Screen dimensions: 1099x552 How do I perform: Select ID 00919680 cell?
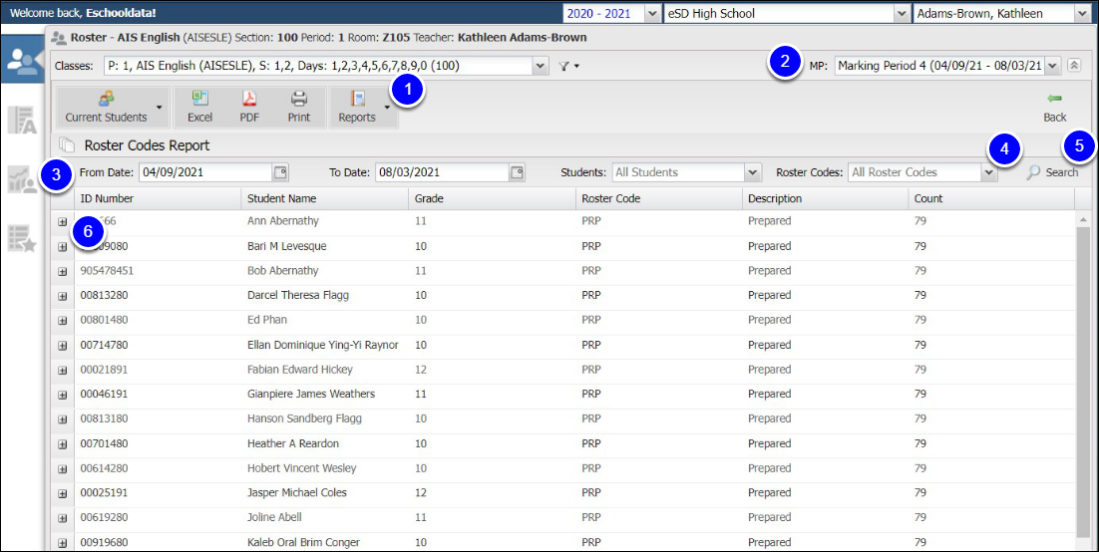[x=104, y=542]
